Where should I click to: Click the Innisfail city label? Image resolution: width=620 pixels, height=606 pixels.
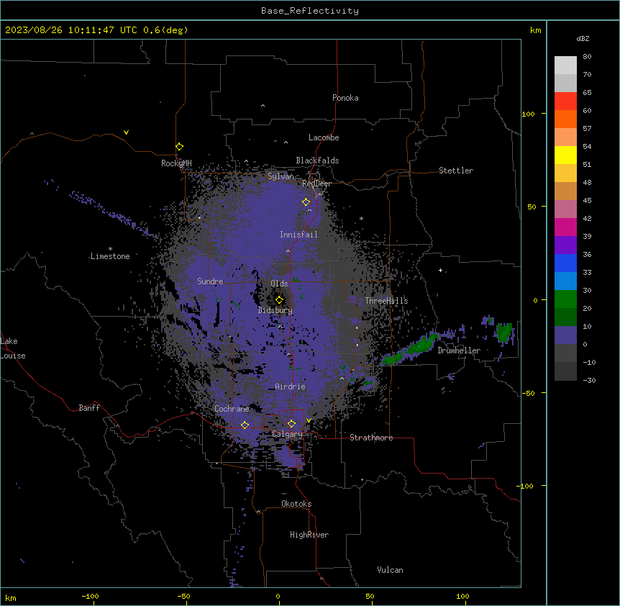[x=298, y=235]
